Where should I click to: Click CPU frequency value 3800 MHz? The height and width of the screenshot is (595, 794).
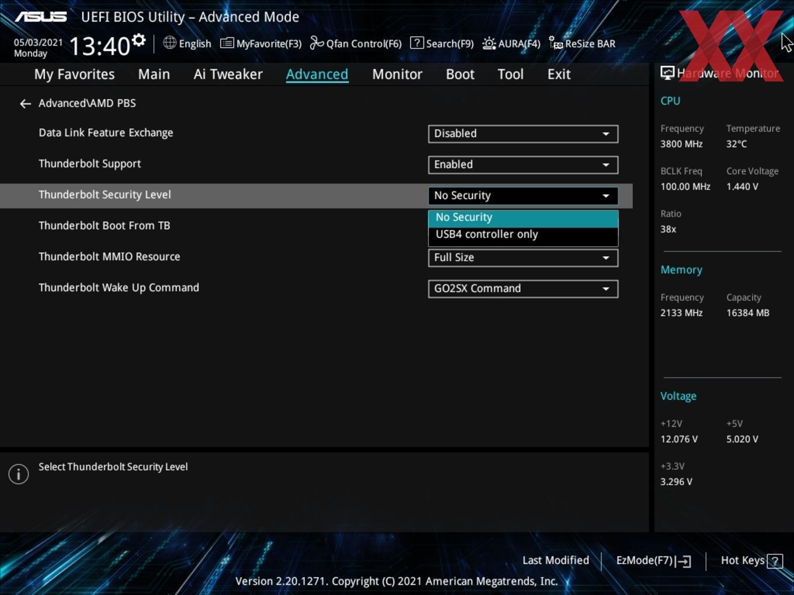[681, 144]
